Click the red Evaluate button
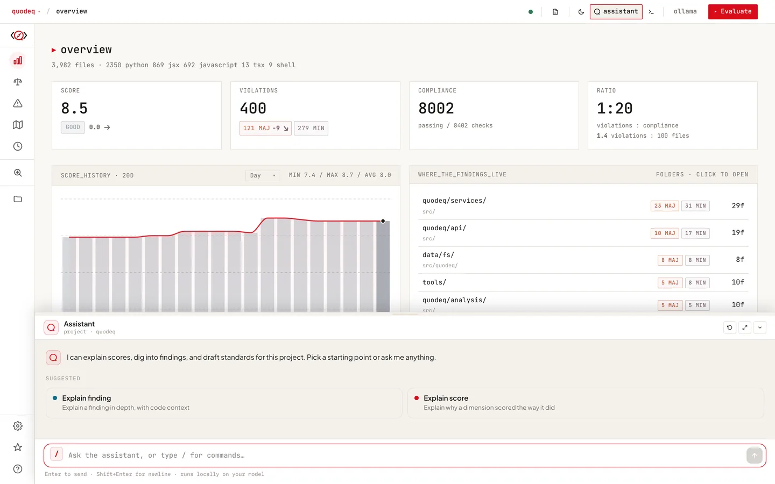Image resolution: width=775 pixels, height=484 pixels. click(x=732, y=12)
